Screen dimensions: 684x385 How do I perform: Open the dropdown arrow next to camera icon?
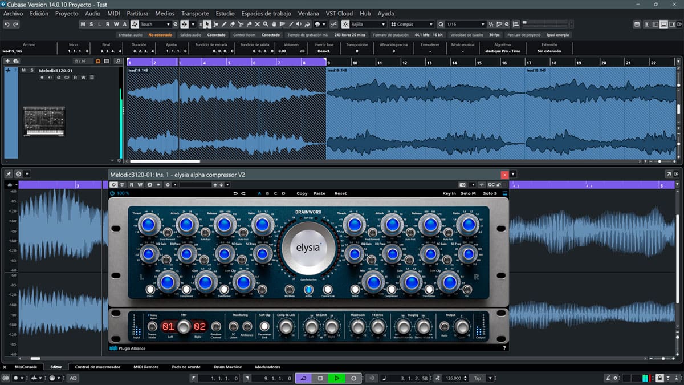click(473, 184)
